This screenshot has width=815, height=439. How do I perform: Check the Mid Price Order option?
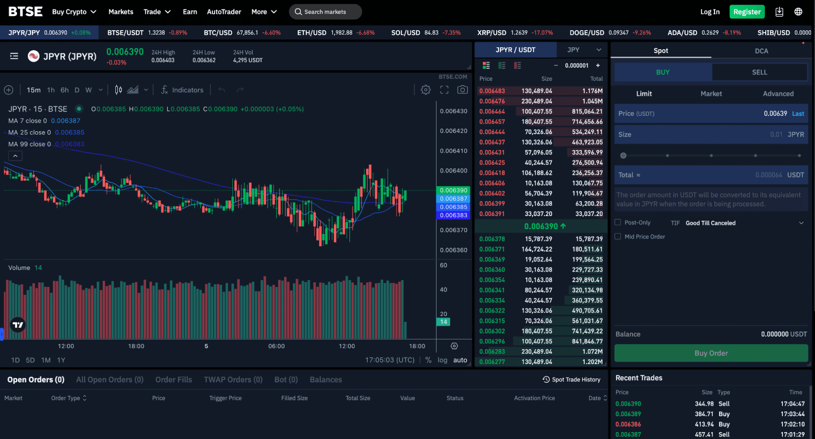coord(618,236)
